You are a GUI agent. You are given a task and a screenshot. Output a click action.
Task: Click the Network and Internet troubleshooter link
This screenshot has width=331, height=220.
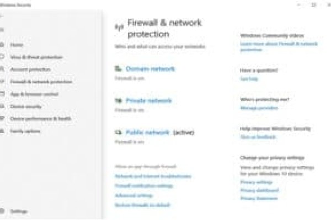[x=153, y=176]
